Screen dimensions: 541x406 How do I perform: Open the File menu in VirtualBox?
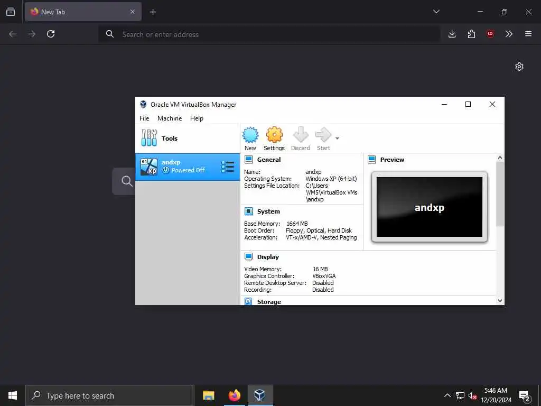144,118
